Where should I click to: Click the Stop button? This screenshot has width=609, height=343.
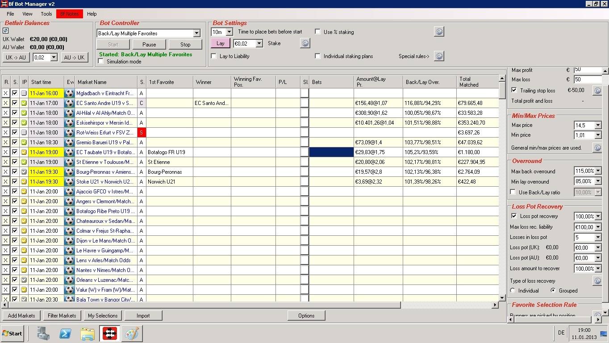185,44
